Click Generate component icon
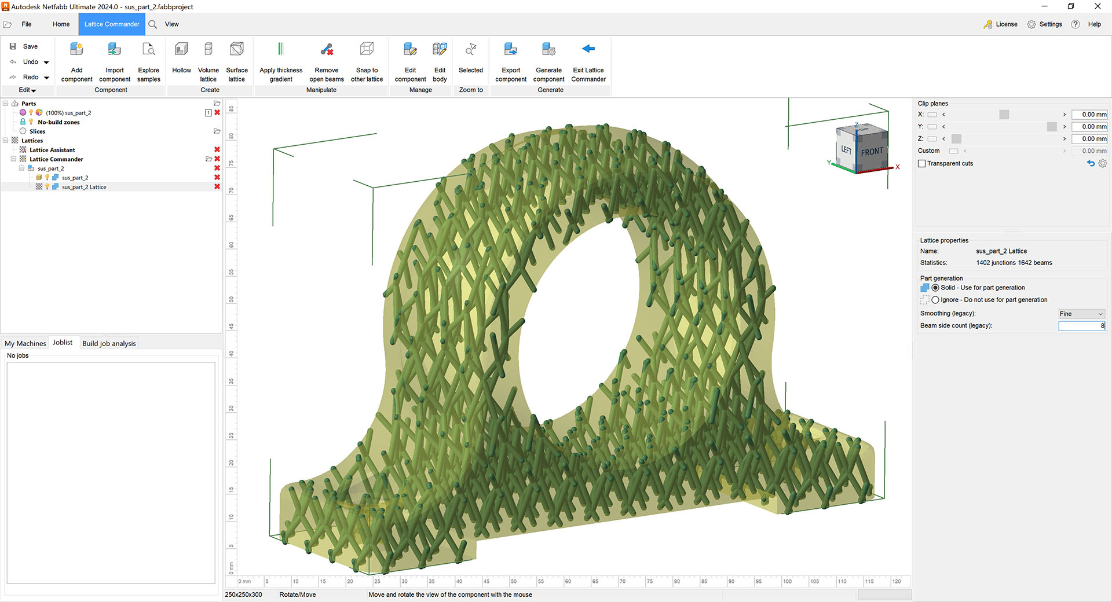1112x602 pixels. point(548,50)
